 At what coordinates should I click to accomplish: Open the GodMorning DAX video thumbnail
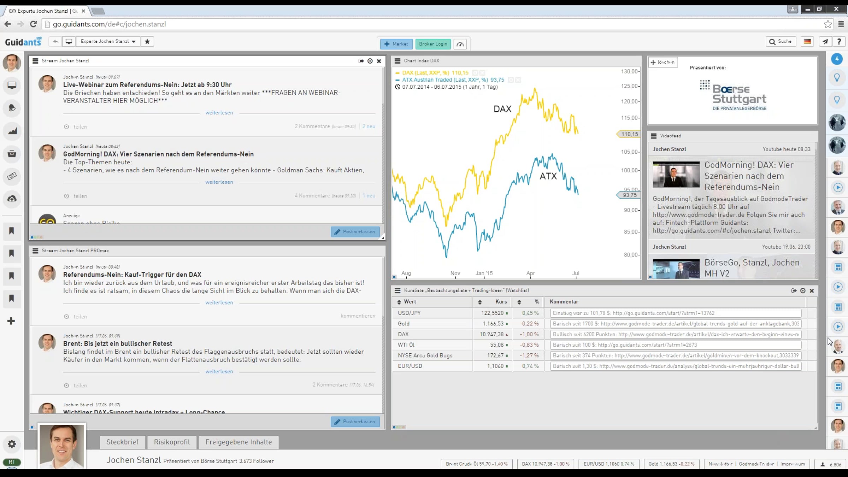point(676,175)
